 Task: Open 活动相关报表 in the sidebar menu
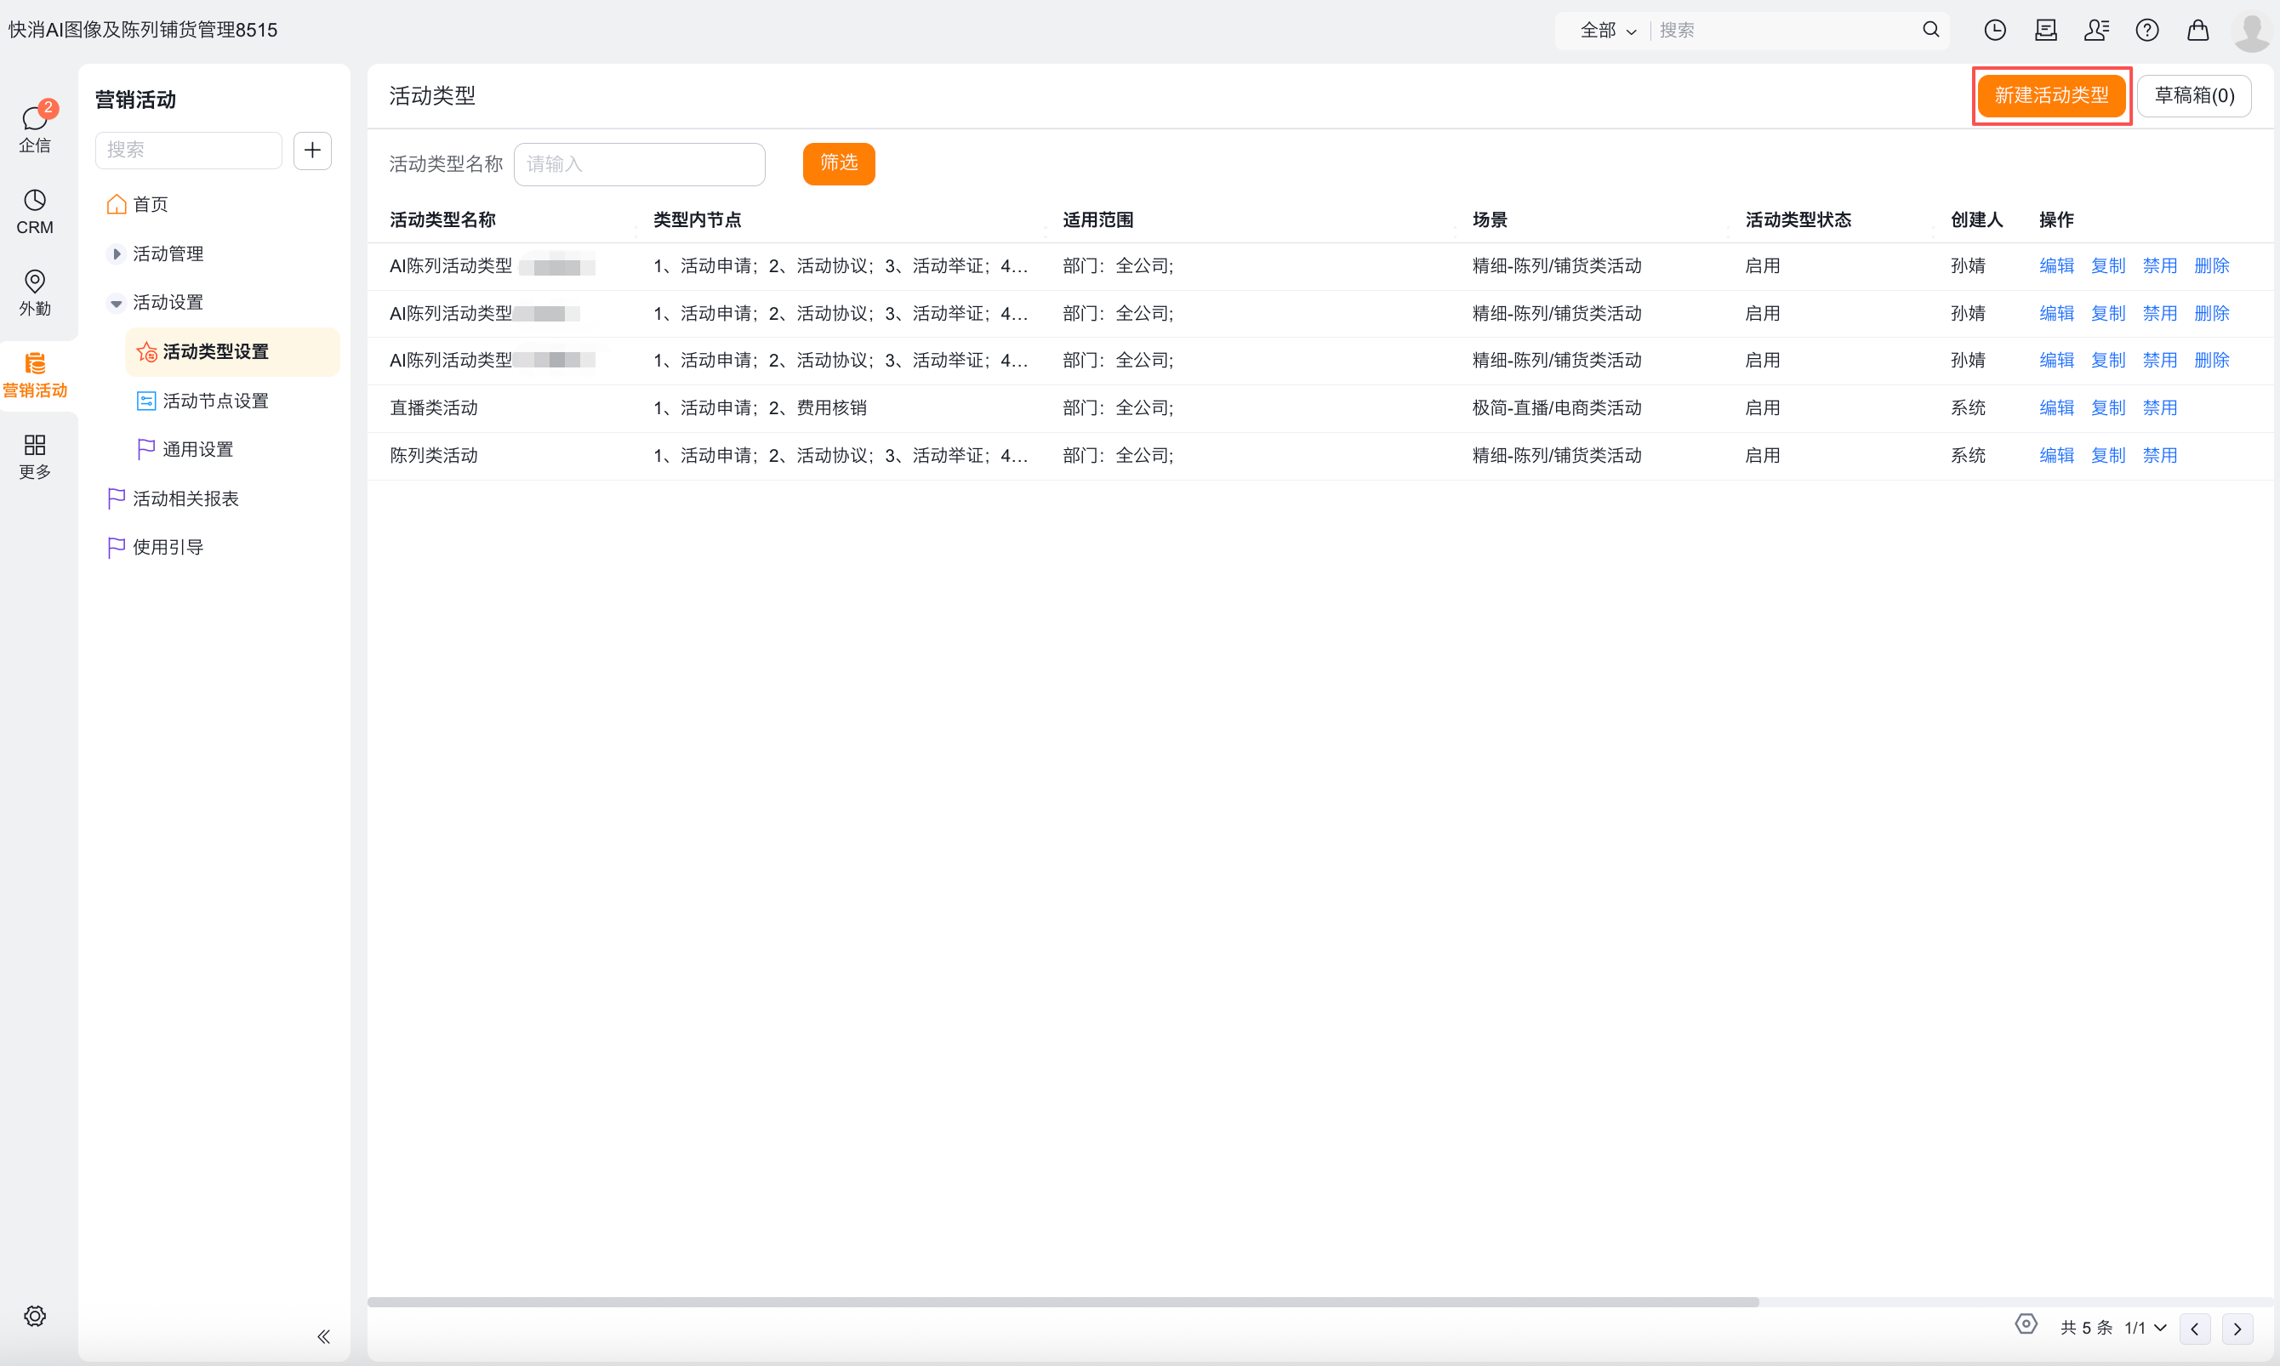185,499
